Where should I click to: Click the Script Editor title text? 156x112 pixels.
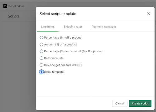point(16,6)
